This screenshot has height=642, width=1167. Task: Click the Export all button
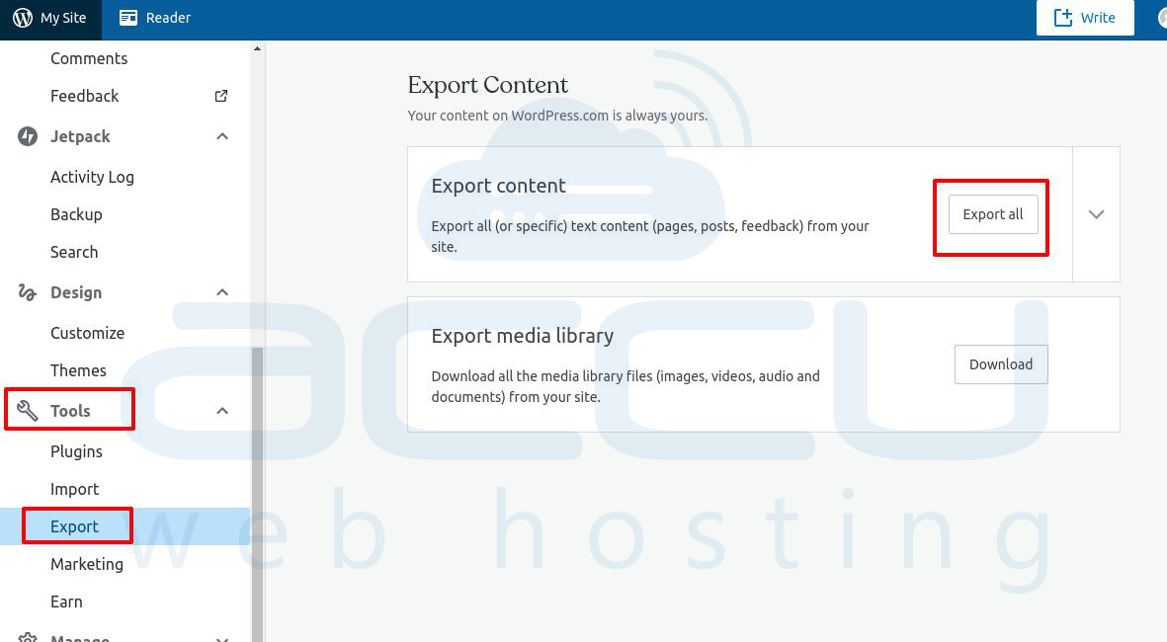[993, 214]
